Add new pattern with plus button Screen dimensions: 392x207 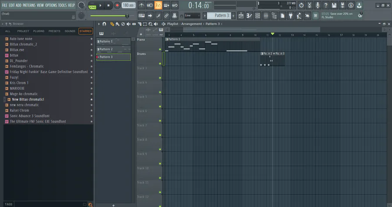coord(233,16)
